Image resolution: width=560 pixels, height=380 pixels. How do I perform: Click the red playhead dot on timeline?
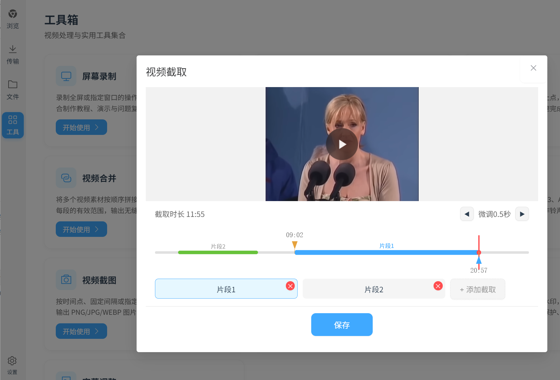[479, 252]
